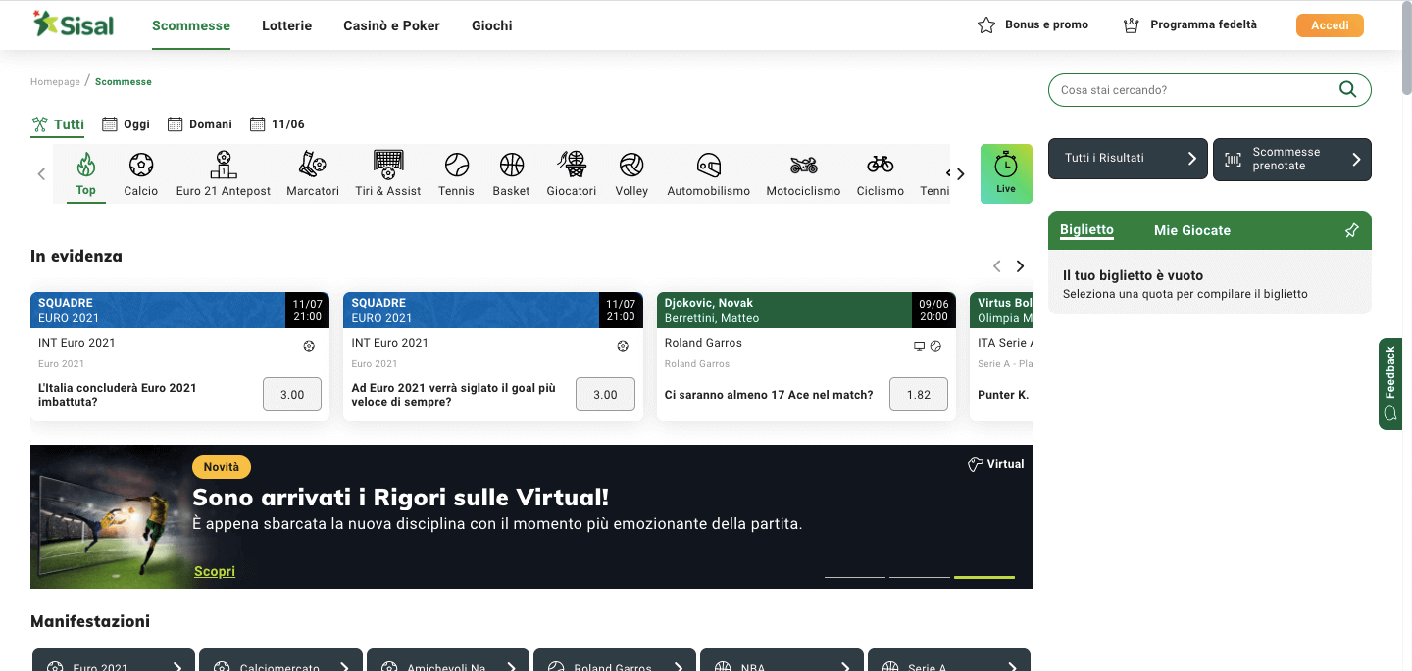Open the Lotterie menu
Viewport: 1412px width, 671px height.
pyautogui.click(x=287, y=25)
